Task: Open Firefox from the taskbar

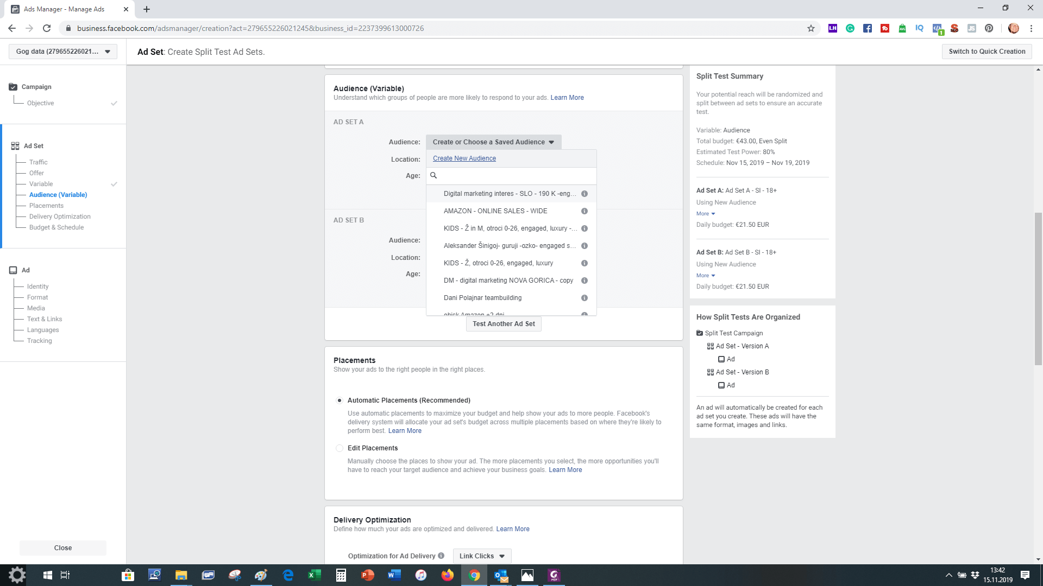Action: tap(447, 575)
